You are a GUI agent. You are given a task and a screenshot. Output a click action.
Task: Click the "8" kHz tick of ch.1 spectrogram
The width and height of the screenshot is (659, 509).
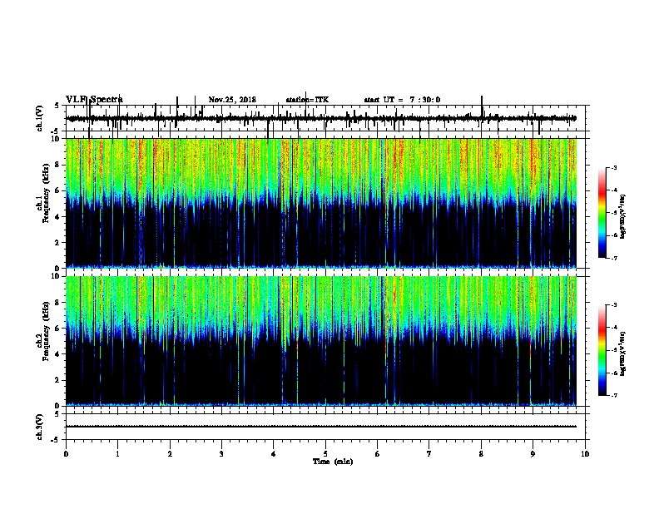click(x=57, y=165)
